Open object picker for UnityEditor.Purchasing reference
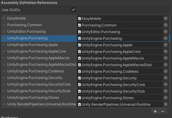172x118 pixels. click(166, 32)
